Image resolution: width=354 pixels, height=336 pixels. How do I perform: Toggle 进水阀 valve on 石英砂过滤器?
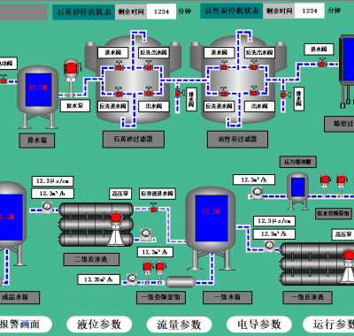tap(119, 65)
